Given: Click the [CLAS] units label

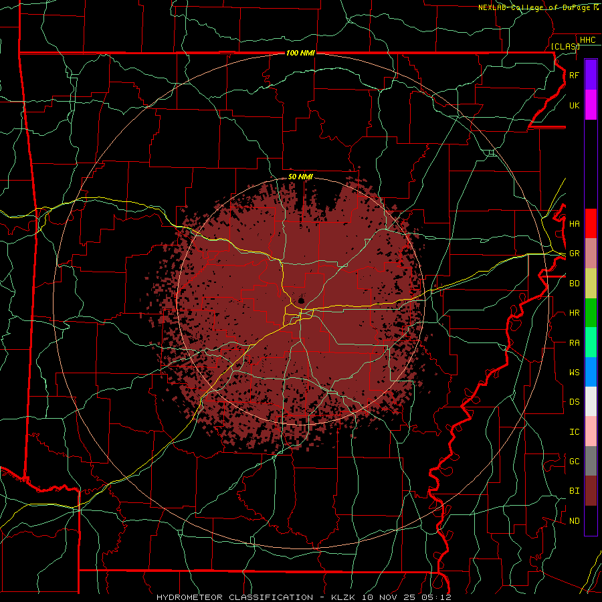Looking at the screenshot, I should pos(565,46).
